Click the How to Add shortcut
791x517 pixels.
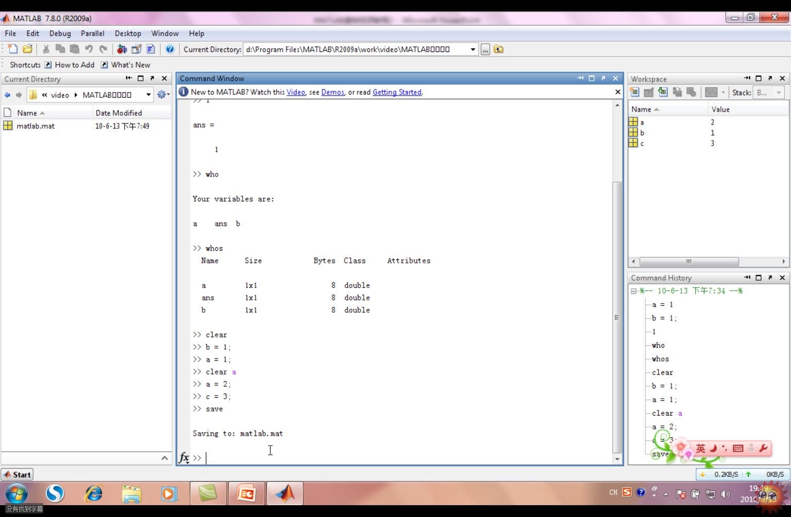70,65
